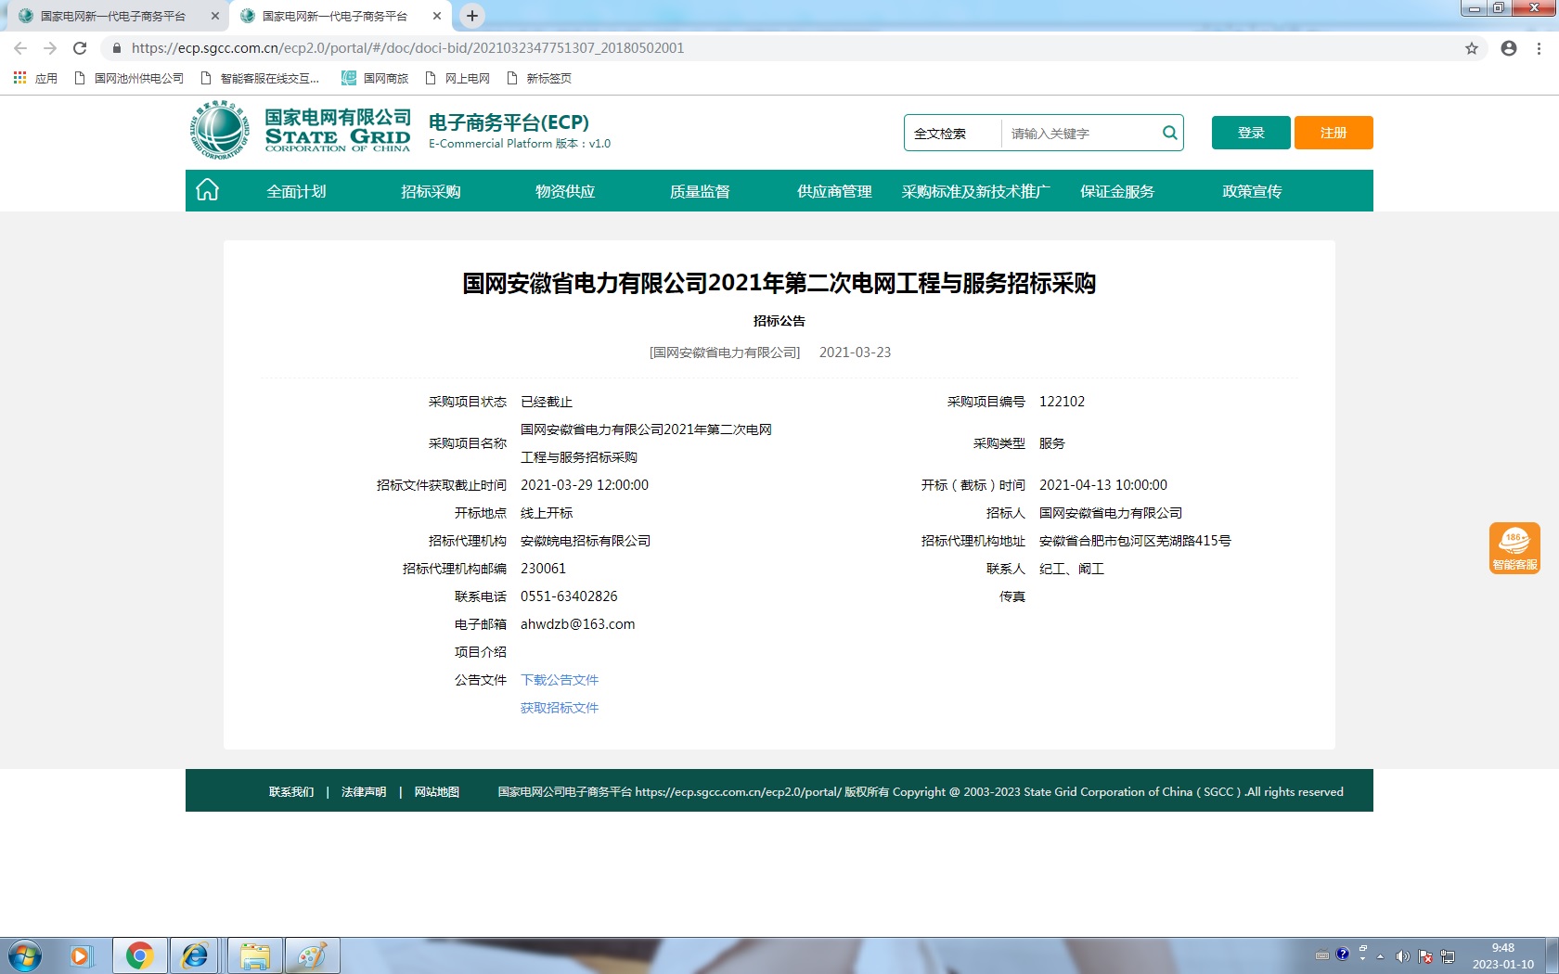This screenshot has height=974, width=1559.
Task: Reload the page with refresh icon
Action: [x=80, y=48]
